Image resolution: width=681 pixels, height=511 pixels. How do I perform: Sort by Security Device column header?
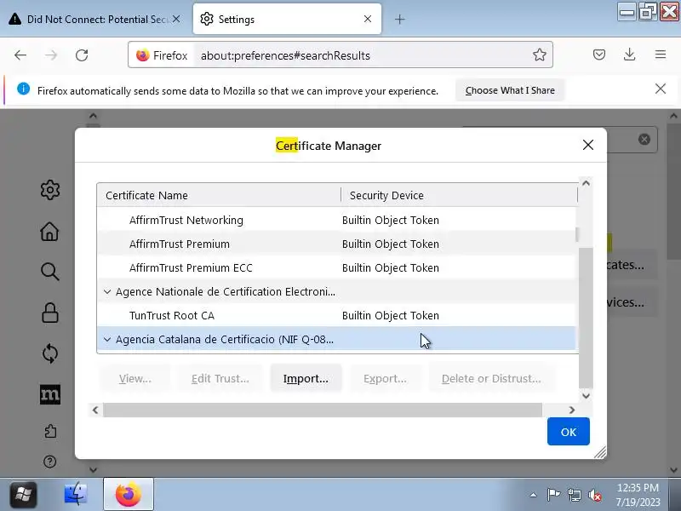point(459,195)
